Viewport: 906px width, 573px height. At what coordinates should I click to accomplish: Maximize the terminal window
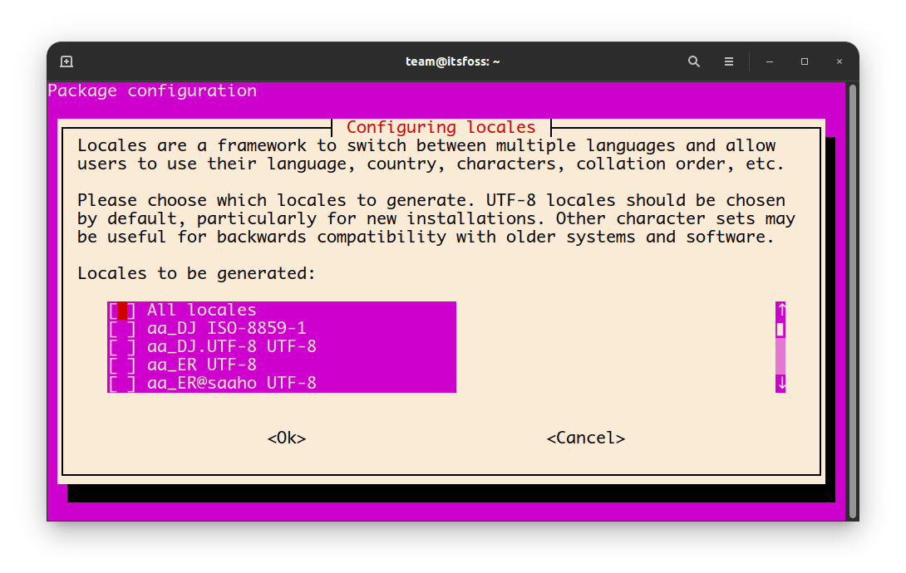(804, 61)
